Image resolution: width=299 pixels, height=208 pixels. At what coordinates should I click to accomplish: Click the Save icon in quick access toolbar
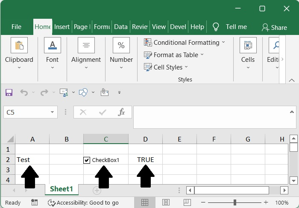point(9,92)
